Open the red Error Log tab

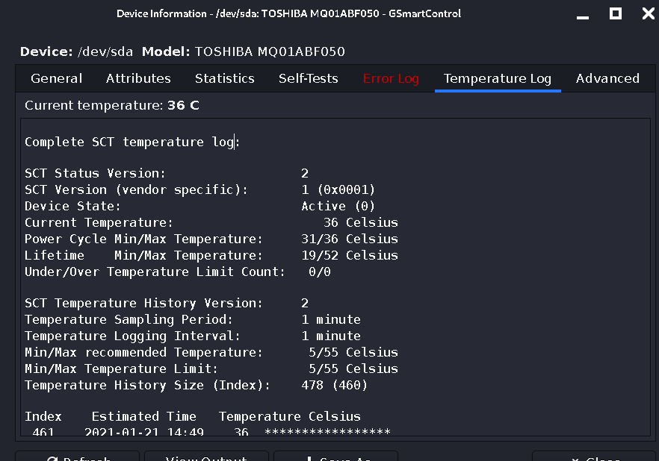tap(391, 78)
